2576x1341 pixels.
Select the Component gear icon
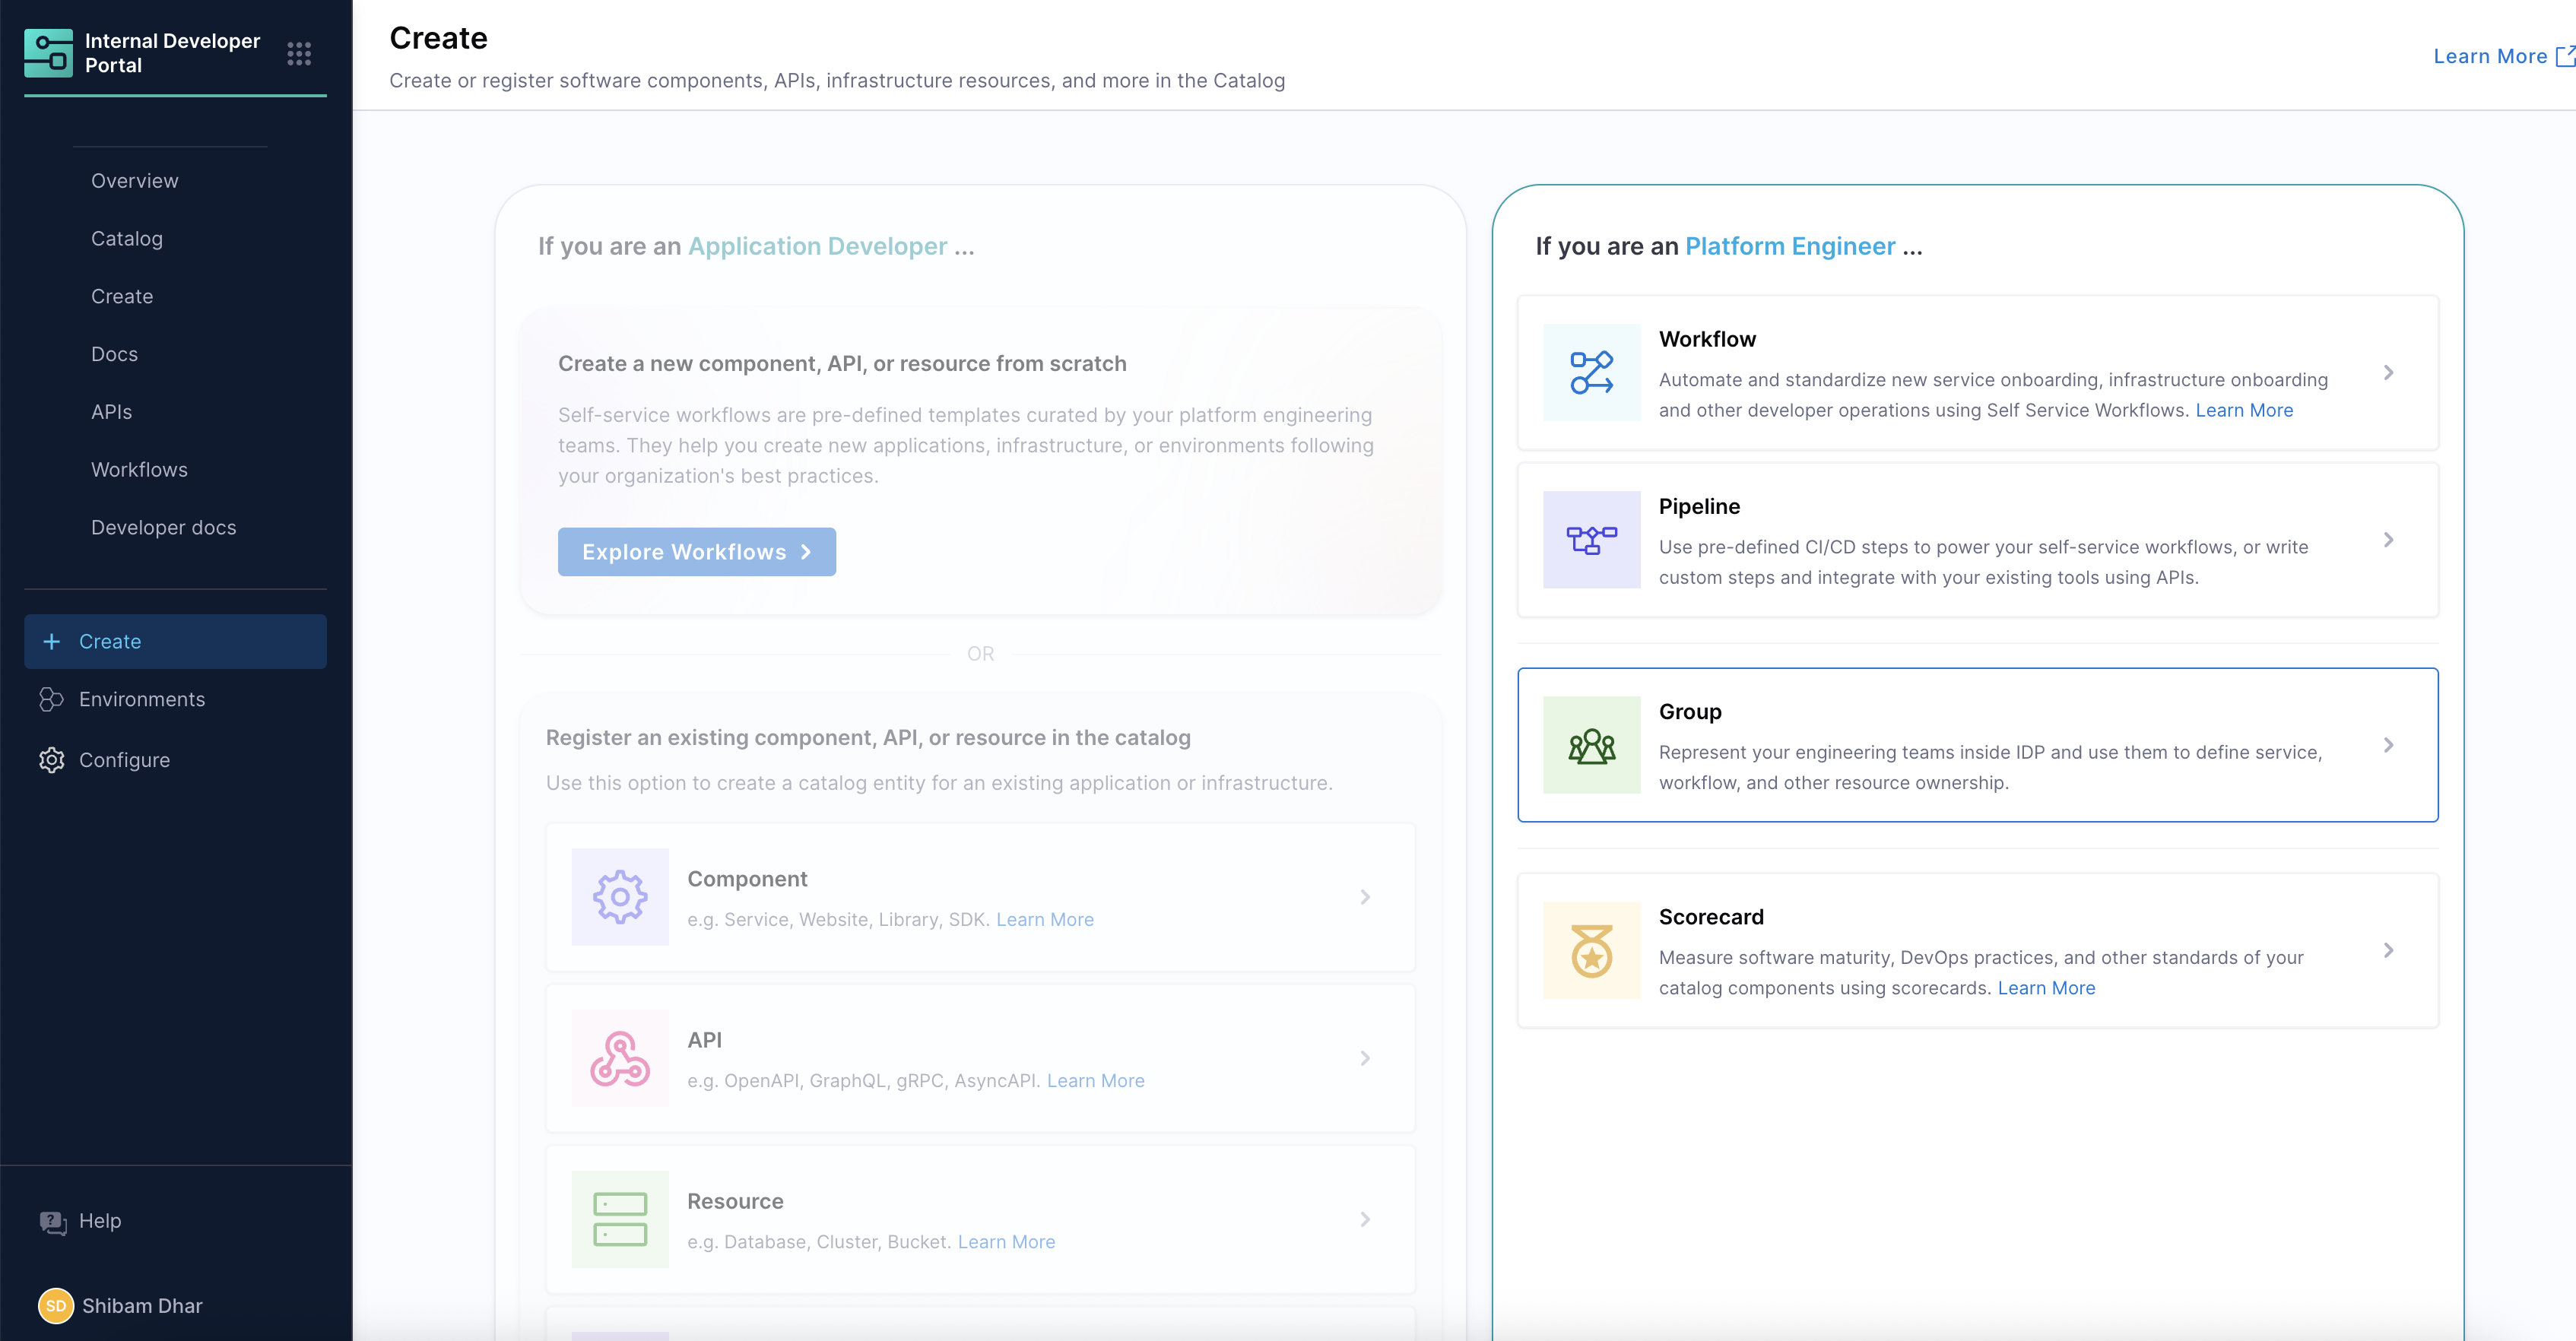[620, 897]
